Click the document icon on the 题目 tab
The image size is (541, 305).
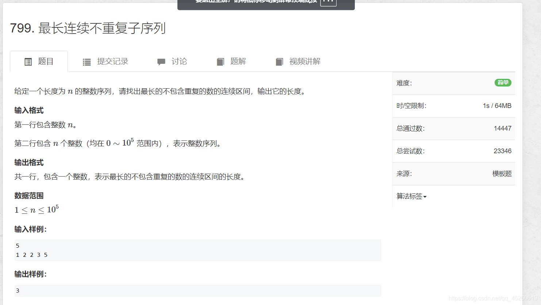28,62
